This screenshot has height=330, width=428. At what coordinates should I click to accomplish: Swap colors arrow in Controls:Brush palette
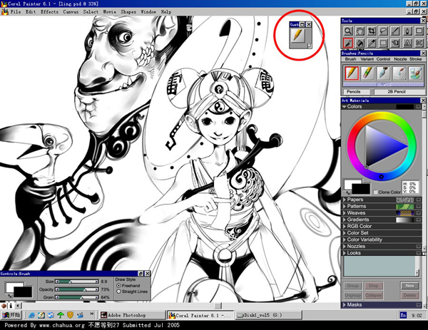pos(10,296)
